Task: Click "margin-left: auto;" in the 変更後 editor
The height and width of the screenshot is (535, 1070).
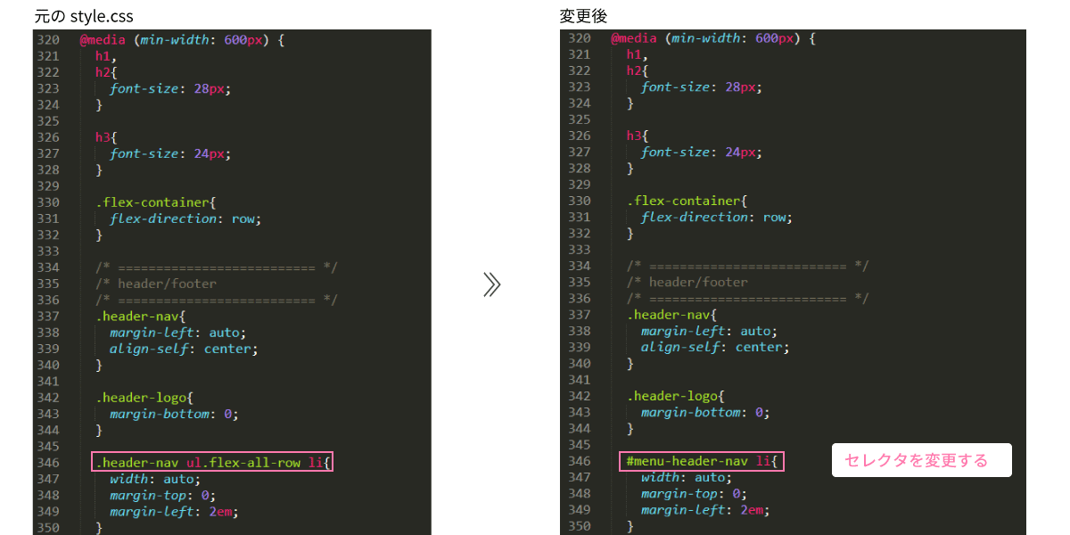Action: point(708,331)
